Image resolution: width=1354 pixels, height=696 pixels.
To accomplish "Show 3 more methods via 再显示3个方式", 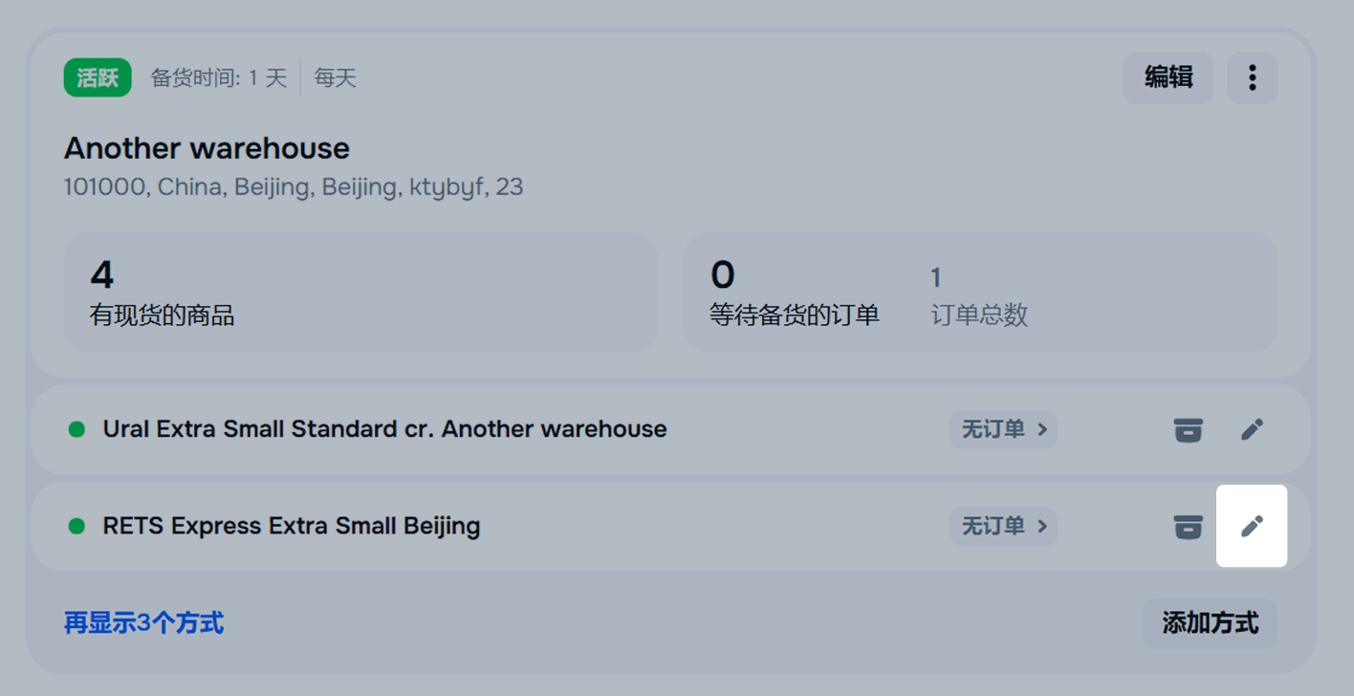I will point(143,624).
